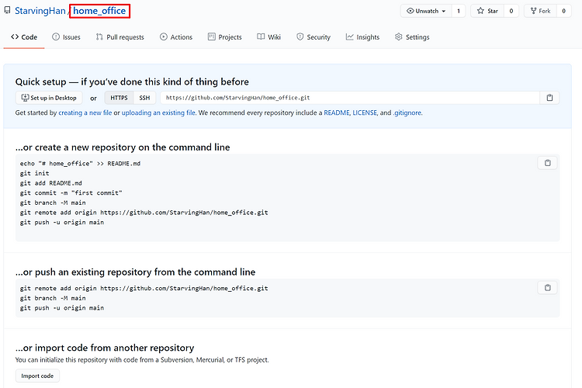Switch to the Security tab
582x388 pixels.
(314, 37)
